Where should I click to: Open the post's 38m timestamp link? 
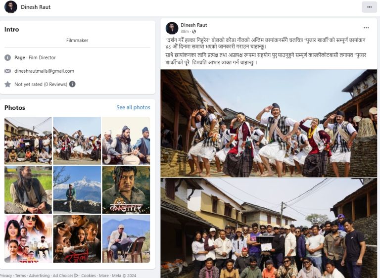coord(185,32)
